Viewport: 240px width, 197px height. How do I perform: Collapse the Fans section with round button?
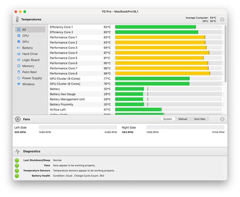click(x=222, y=119)
